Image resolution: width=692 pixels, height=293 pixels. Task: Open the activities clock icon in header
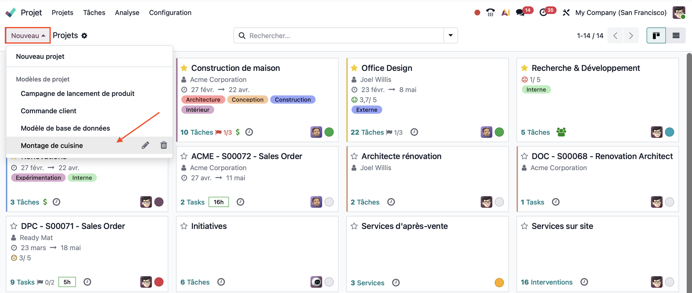pos(543,13)
